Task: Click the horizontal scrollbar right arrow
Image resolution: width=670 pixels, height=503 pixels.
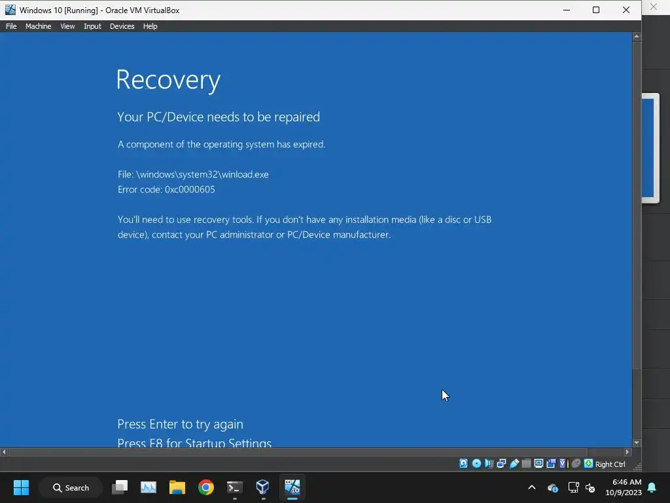Action: pos(627,452)
